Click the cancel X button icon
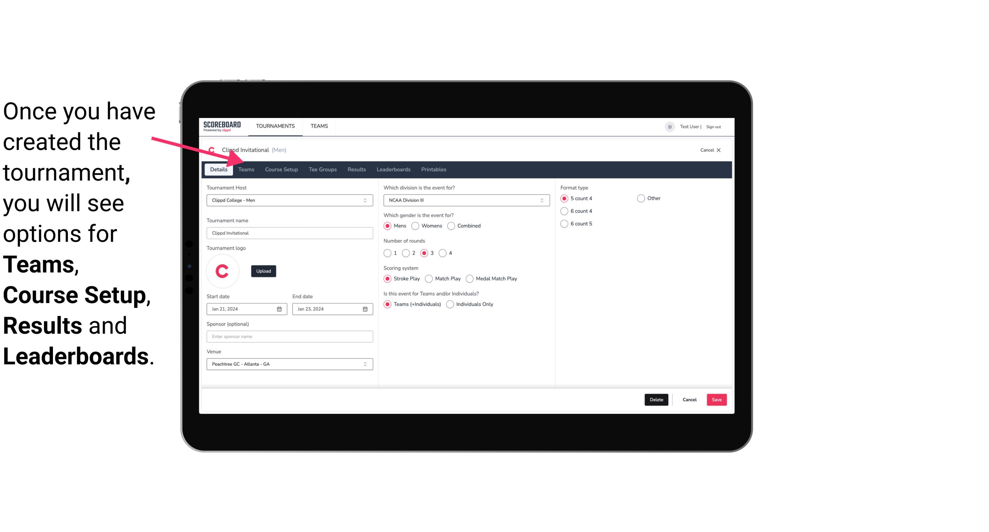Screen dimensions: 989x532 718,150
